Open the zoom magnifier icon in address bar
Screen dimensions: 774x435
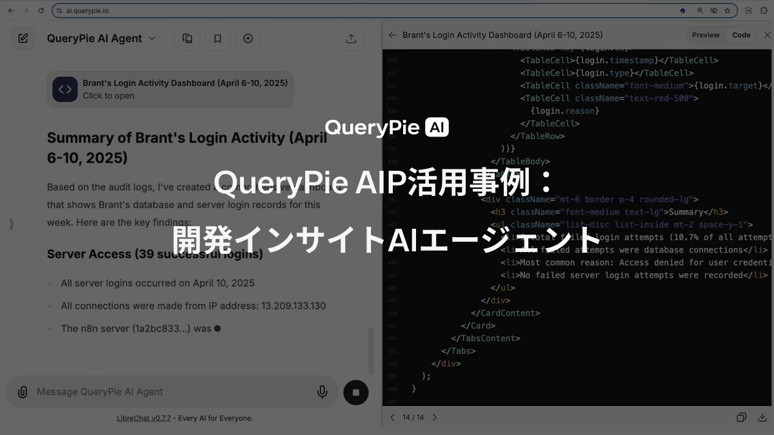click(700, 10)
